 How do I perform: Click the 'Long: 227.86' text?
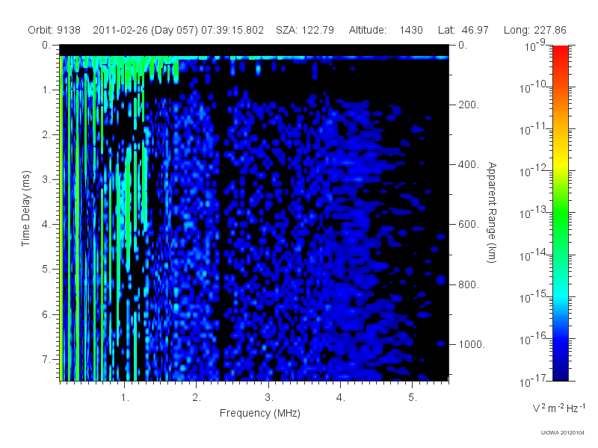(x=534, y=30)
